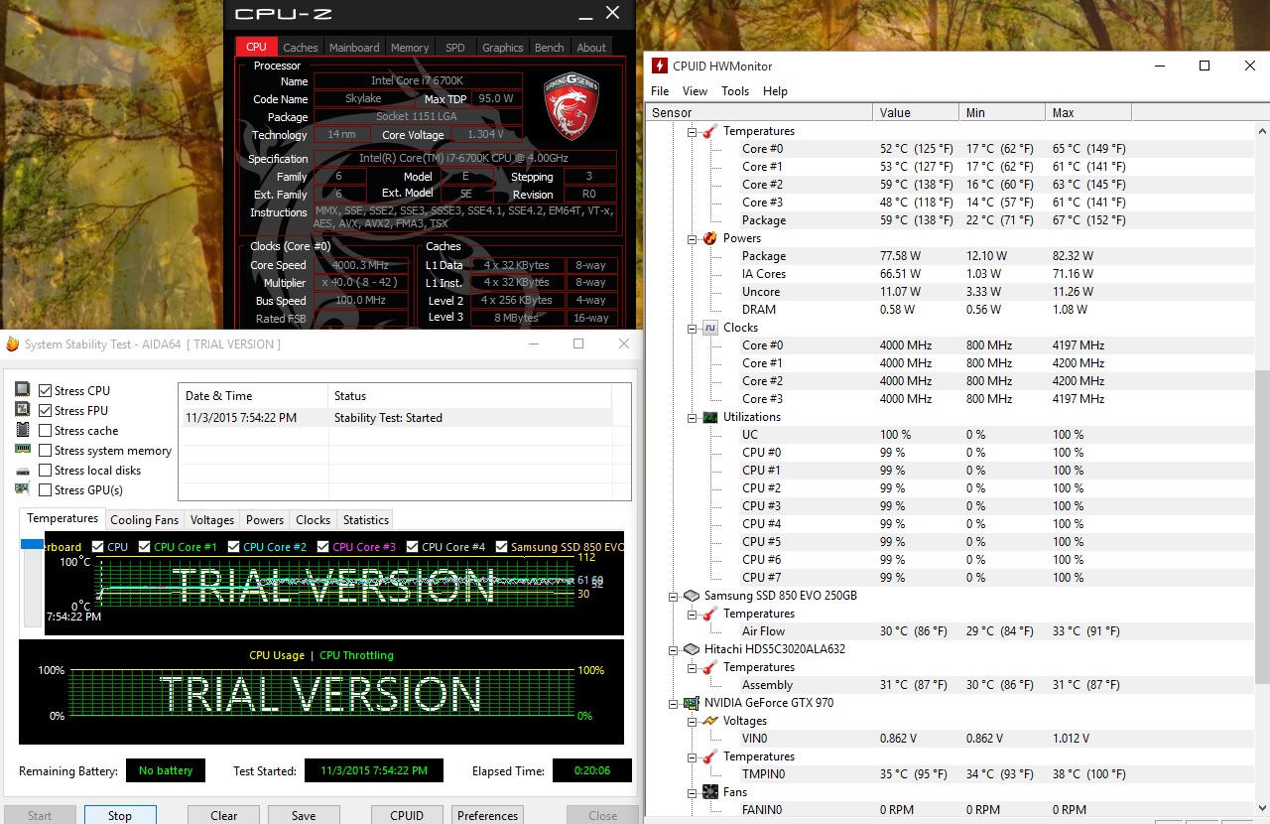
Task: Switch to the Cooling Fans tab in AIDA64
Action: (x=145, y=520)
